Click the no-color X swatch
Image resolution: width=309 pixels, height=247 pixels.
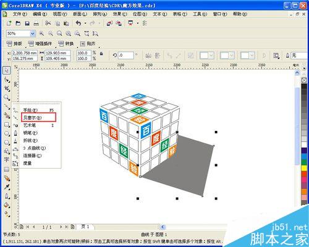[x=304, y=80]
